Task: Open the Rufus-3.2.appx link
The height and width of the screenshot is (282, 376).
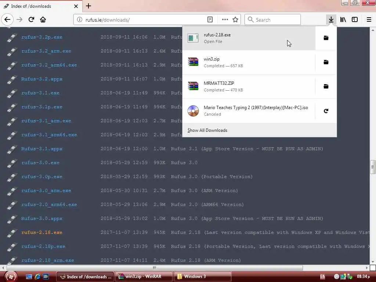Action: click(42, 79)
